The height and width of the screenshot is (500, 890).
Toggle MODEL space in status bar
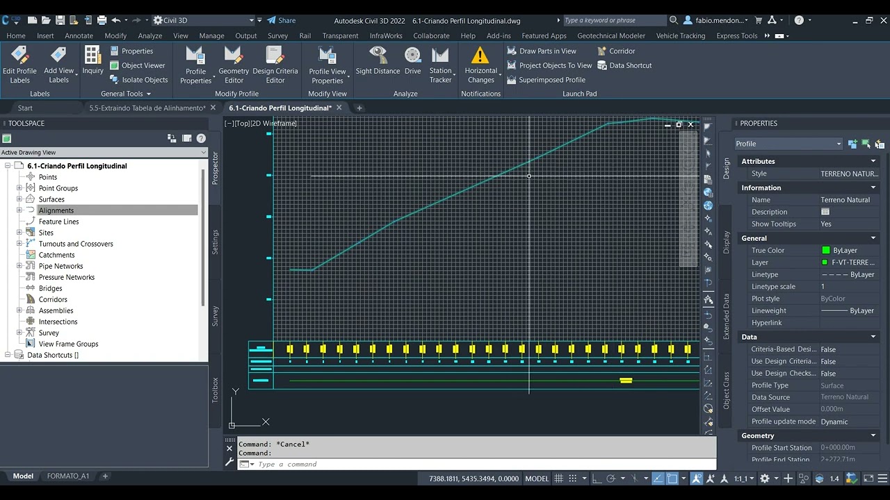tap(536, 478)
